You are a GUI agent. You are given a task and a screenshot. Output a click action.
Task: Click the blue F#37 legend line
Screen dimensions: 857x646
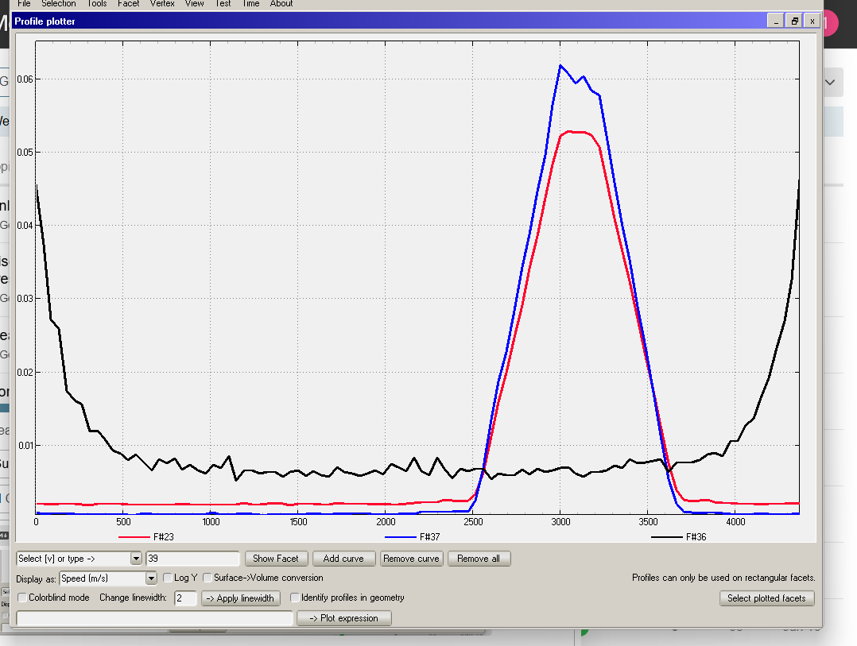click(x=401, y=537)
